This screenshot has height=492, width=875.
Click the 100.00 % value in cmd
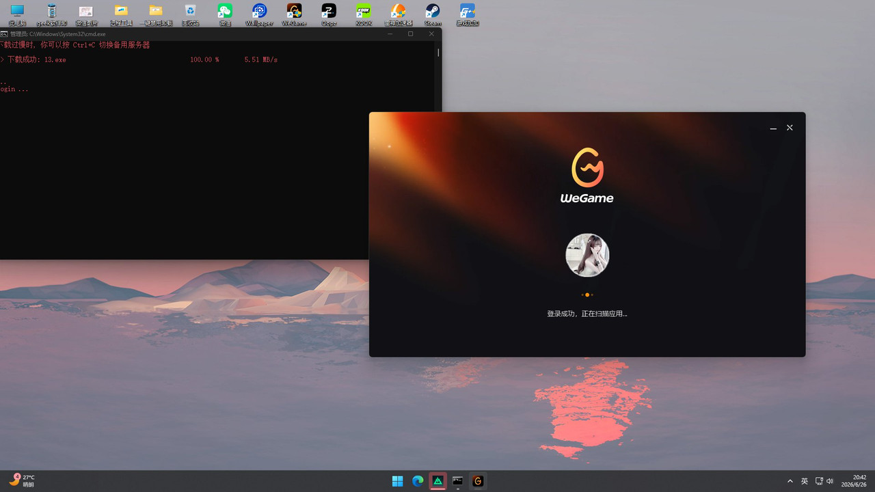click(x=204, y=59)
